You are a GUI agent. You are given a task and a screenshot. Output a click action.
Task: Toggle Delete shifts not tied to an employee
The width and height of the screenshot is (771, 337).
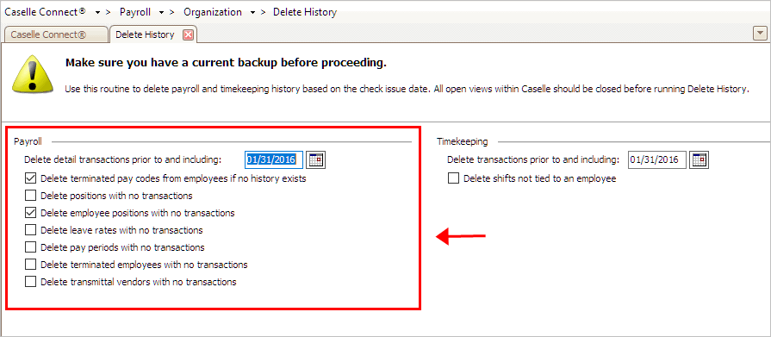point(453,178)
